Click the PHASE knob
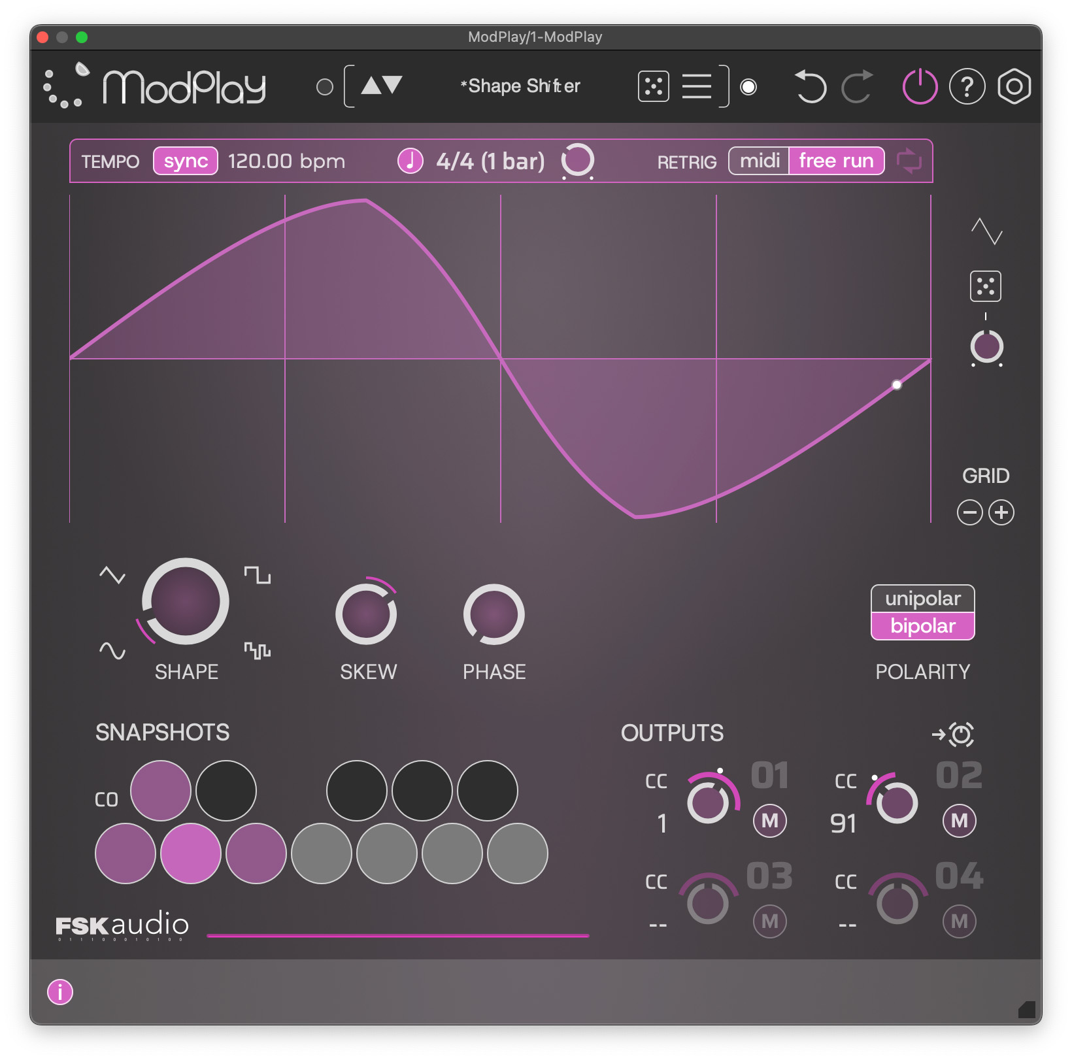This screenshot has width=1072, height=1060. 494,614
